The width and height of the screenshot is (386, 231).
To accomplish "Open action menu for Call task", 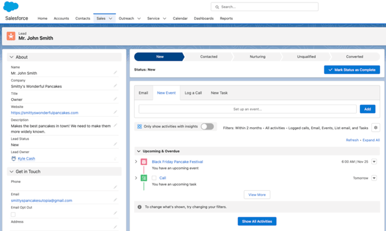I will click(x=374, y=178).
